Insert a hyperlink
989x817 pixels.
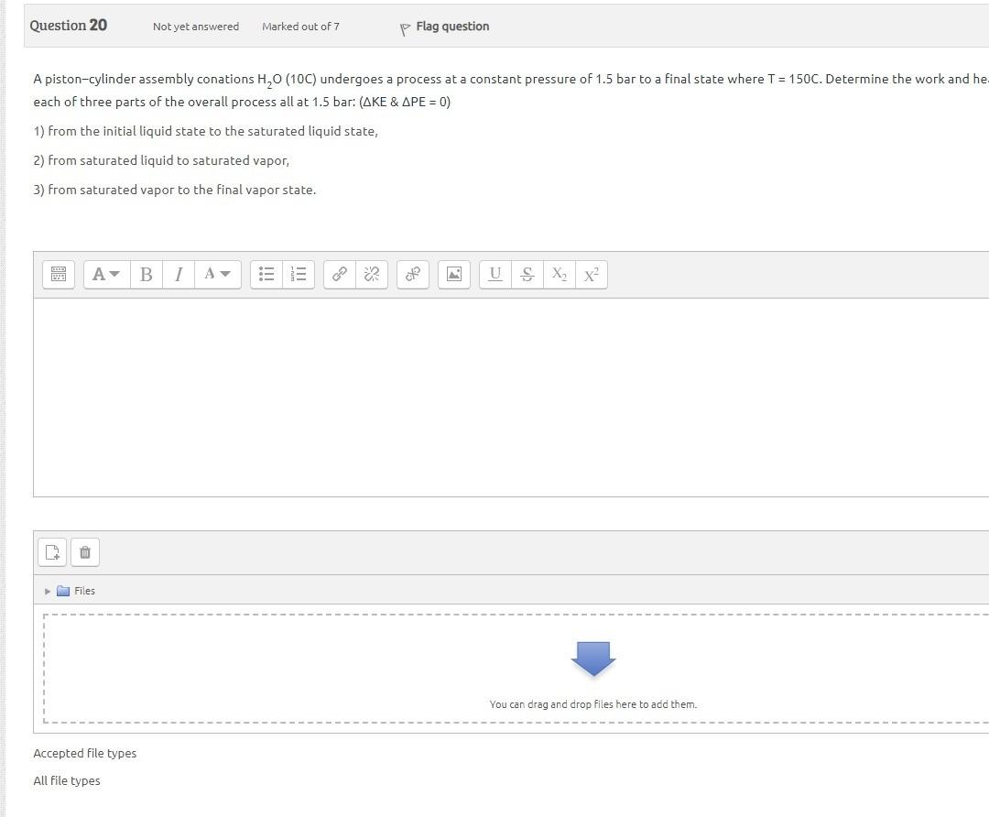(x=340, y=275)
